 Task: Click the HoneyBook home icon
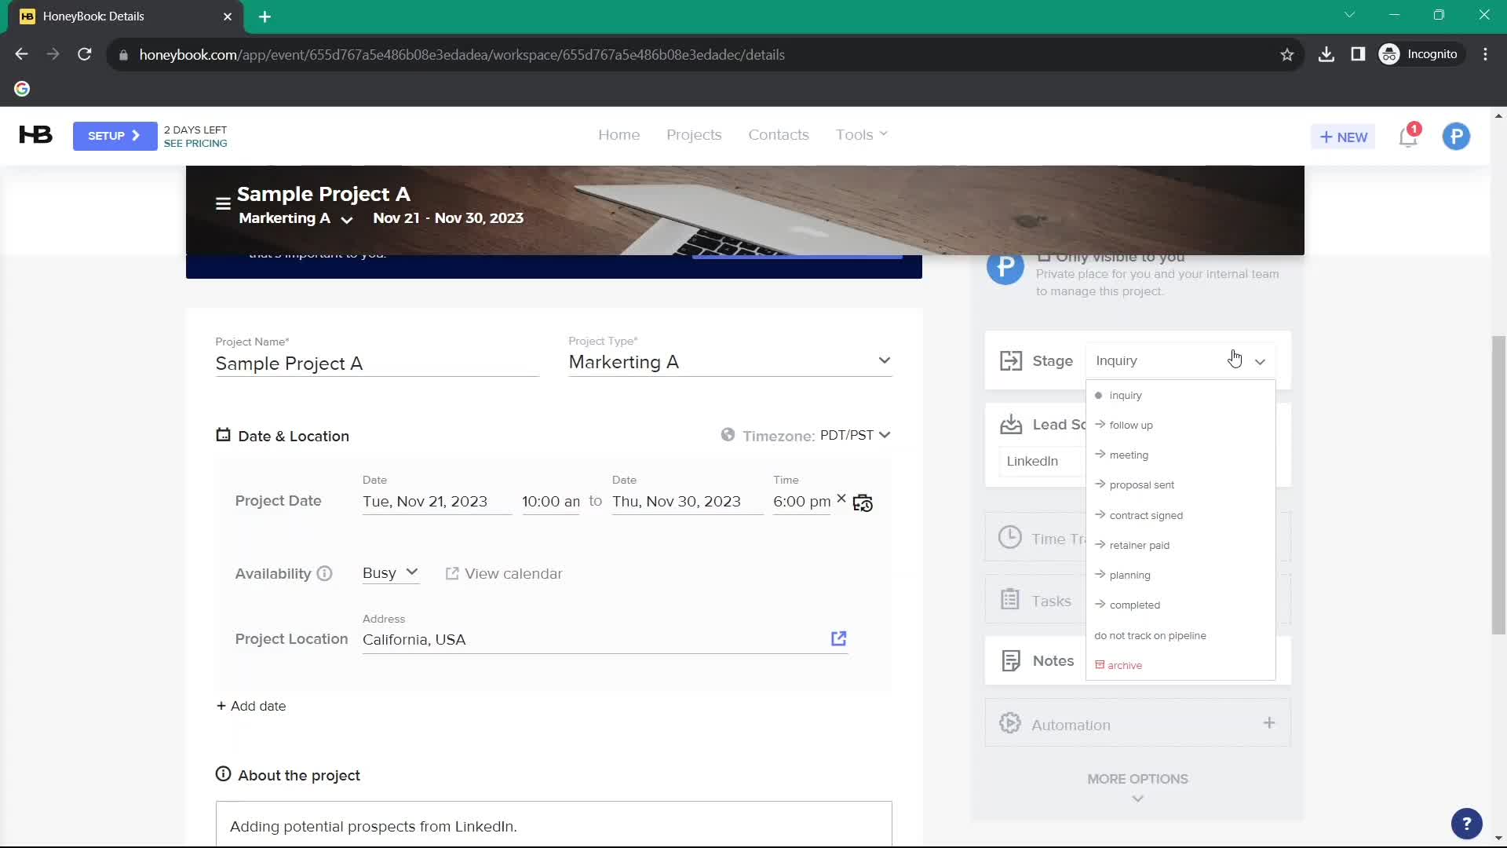pyautogui.click(x=35, y=136)
